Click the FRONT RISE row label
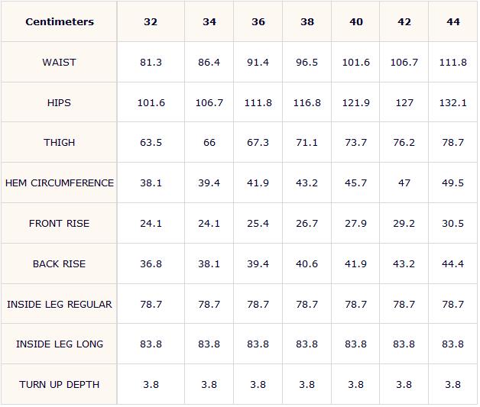The height and width of the screenshot is (407, 480). click(x=59, y=224)
